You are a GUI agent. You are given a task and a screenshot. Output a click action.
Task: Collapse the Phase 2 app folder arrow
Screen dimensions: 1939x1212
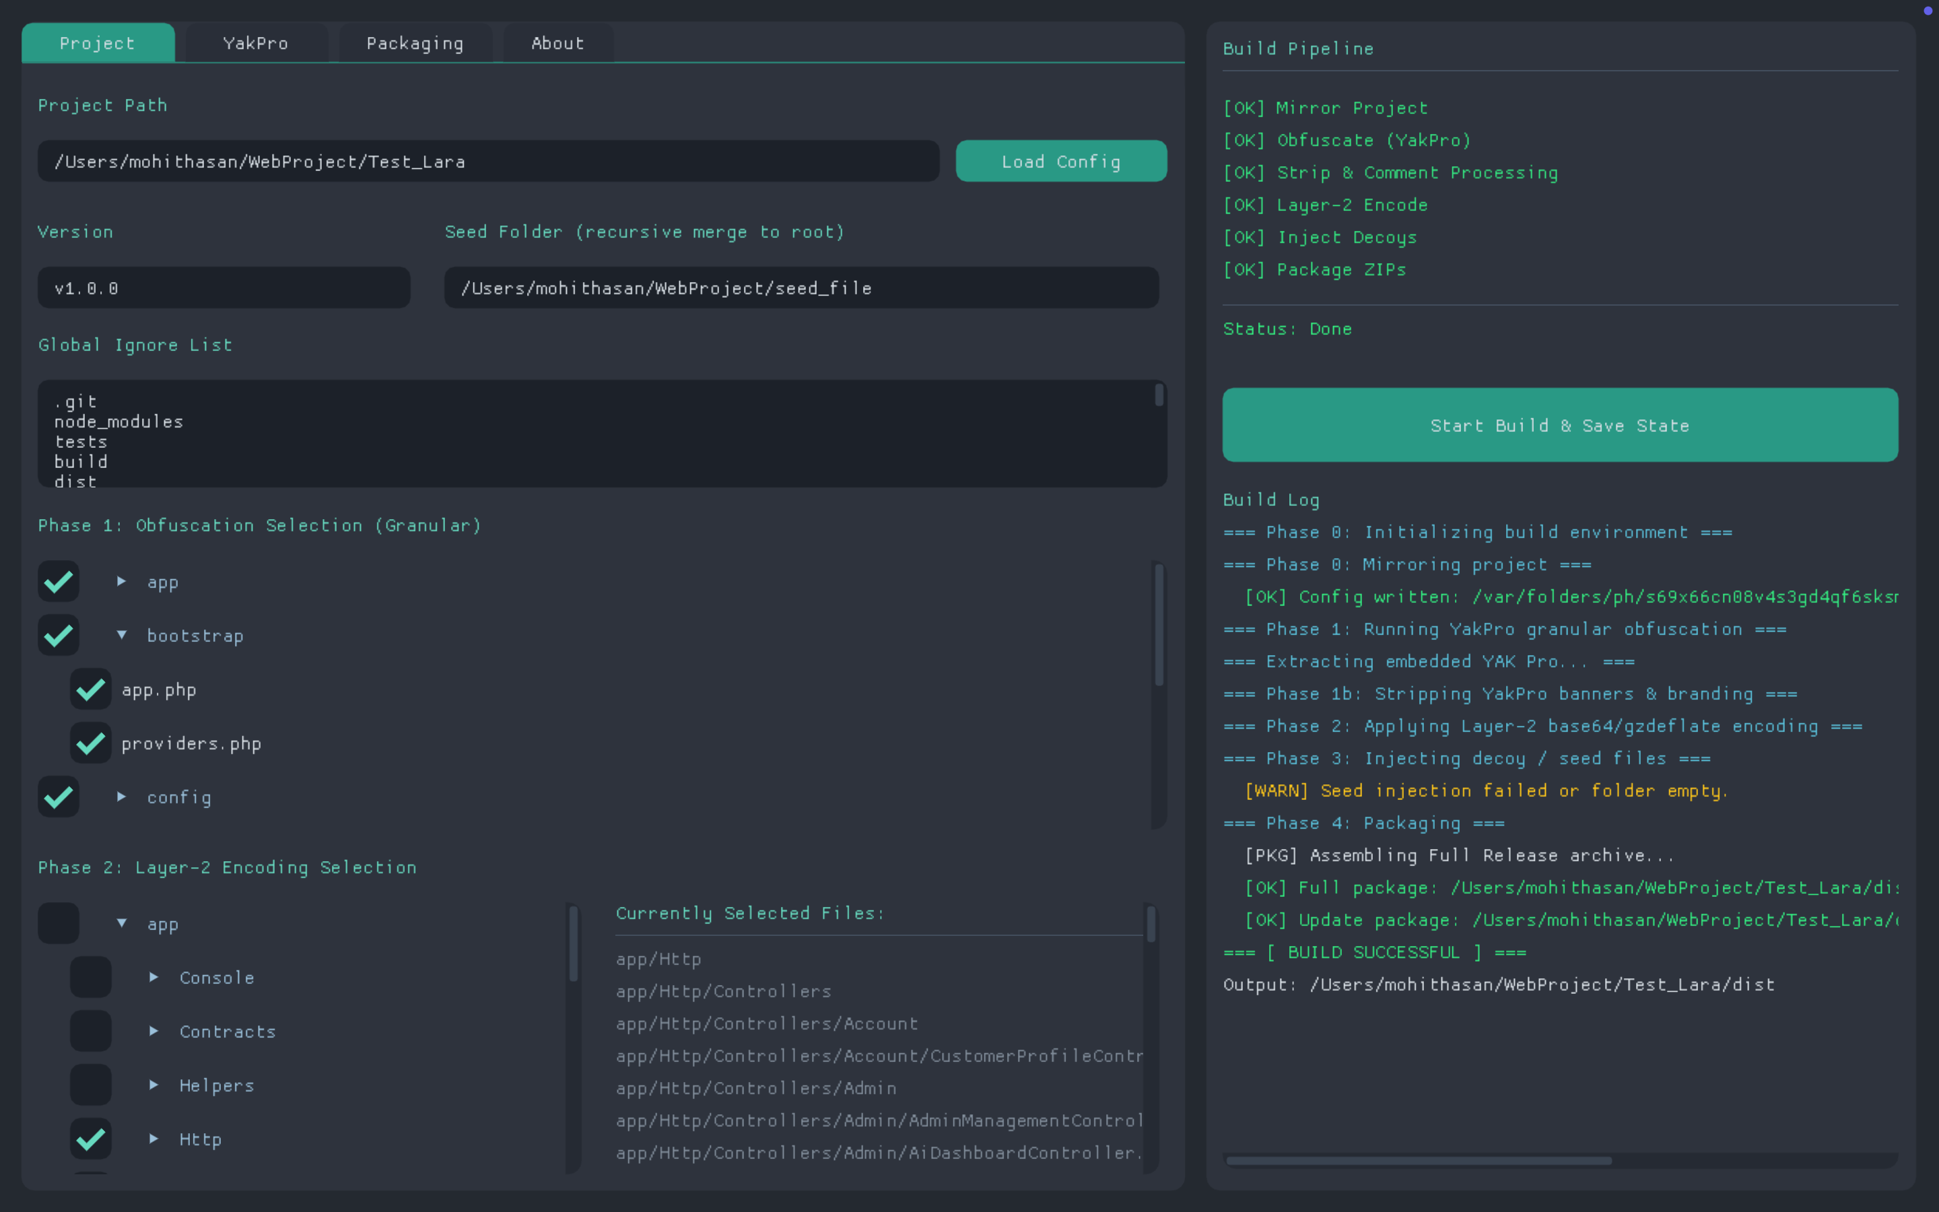pyautogui.click(x=121, y=923)
